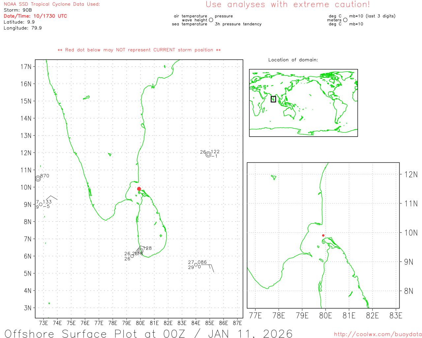Click the 17N latitude axis label
Viewport: 422px width, 338px height.
(26, 67)
